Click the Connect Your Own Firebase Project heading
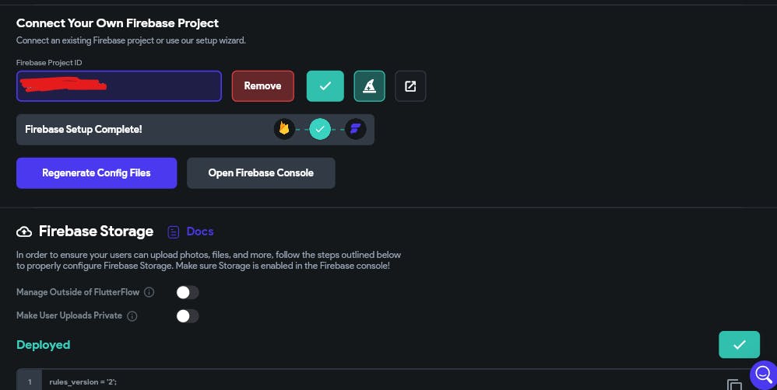Screen dimensions: 777x390 (x=118, y=23)
